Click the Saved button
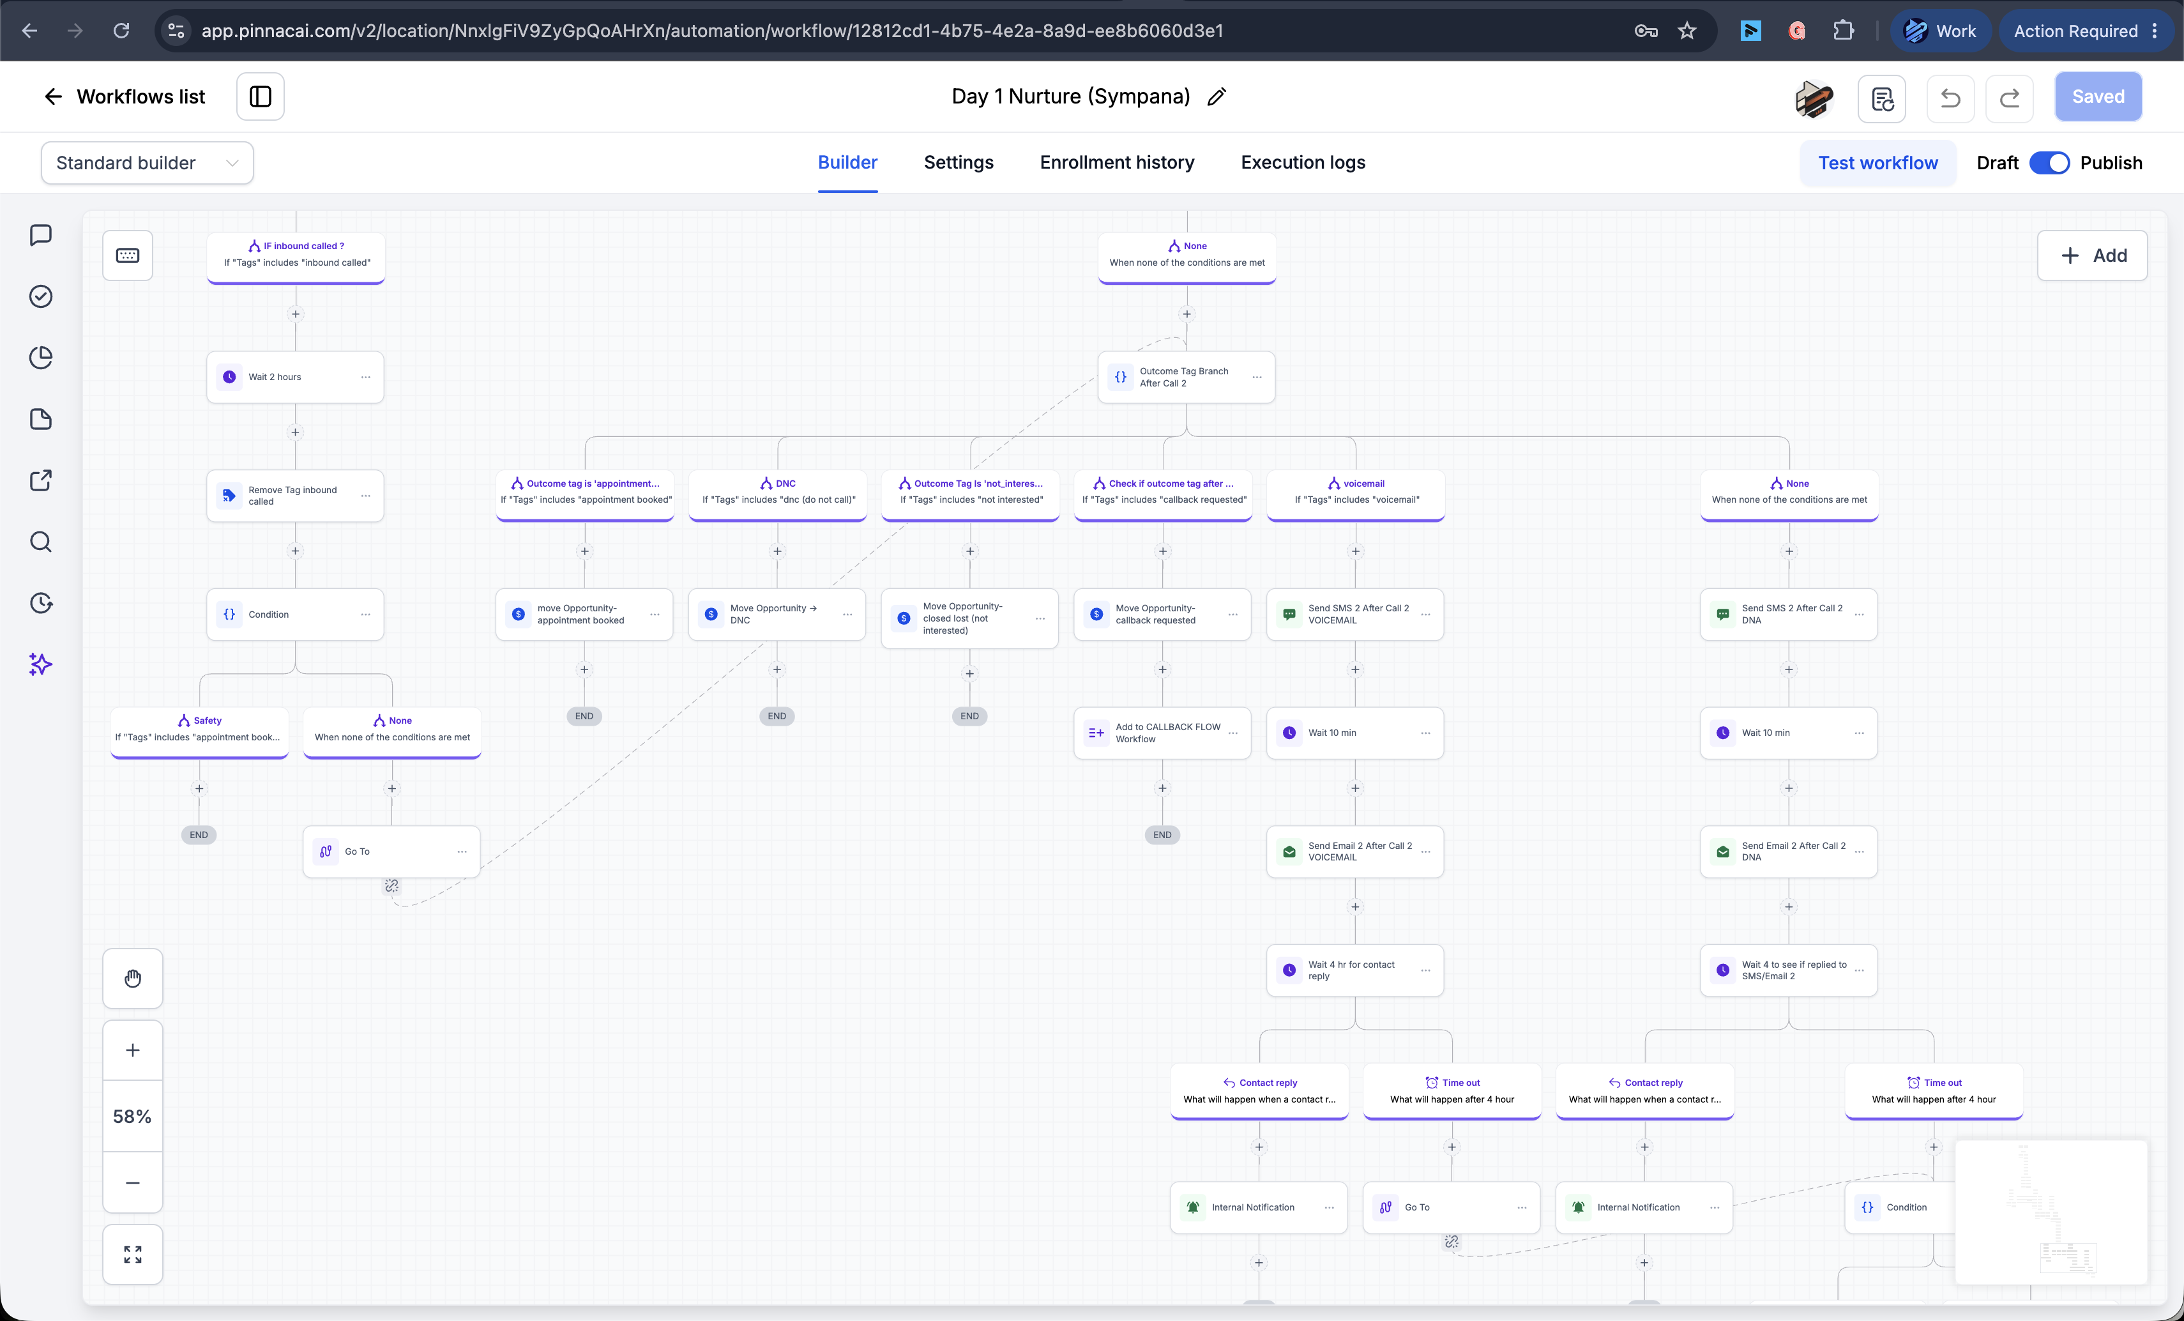 click(x=2098, y=96)
